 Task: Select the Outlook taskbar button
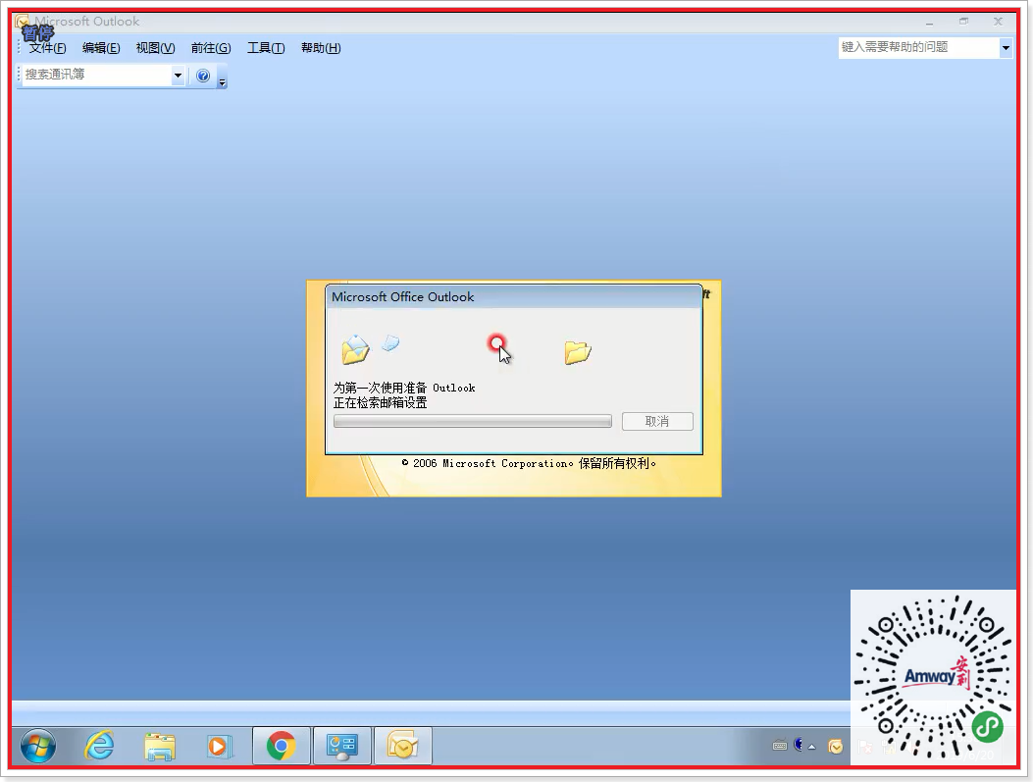click(402, 747)
